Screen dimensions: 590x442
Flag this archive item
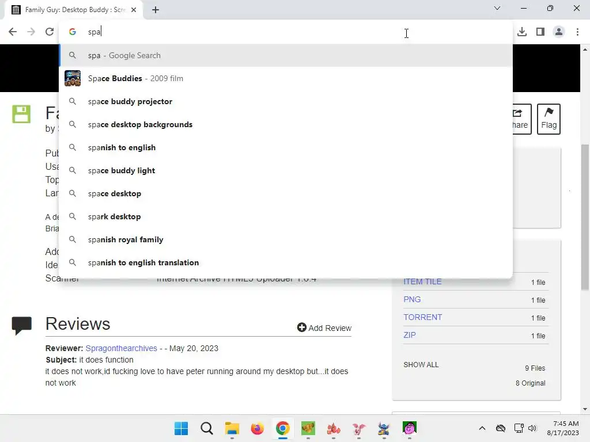pyautogui.click(x=549, y=119)
